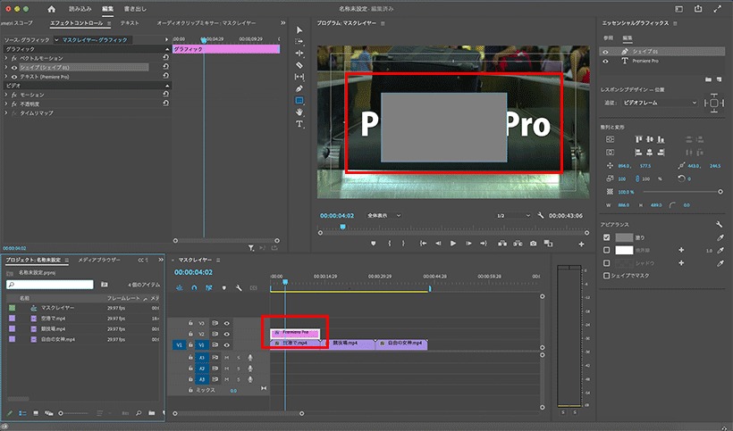This screenshot has width=733, height=431.
Task: Toggle visibility of Premiere Pro text layer
Action: tap(606, 61)
